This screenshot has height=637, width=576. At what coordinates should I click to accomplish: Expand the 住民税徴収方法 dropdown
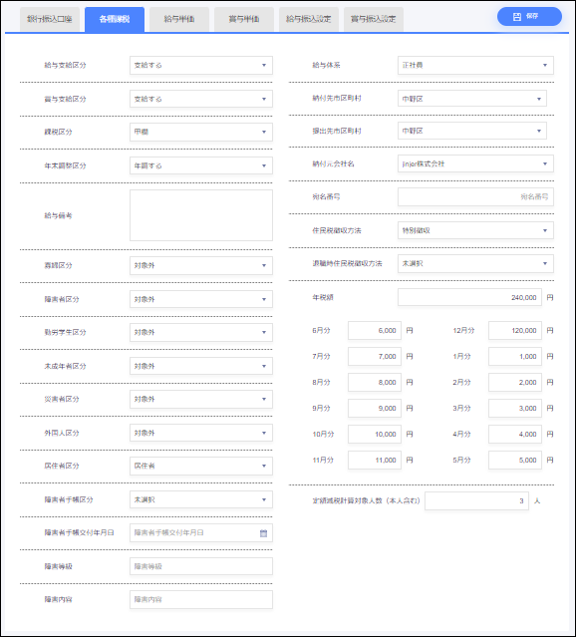pyautogui.click(x=475, y=230)
